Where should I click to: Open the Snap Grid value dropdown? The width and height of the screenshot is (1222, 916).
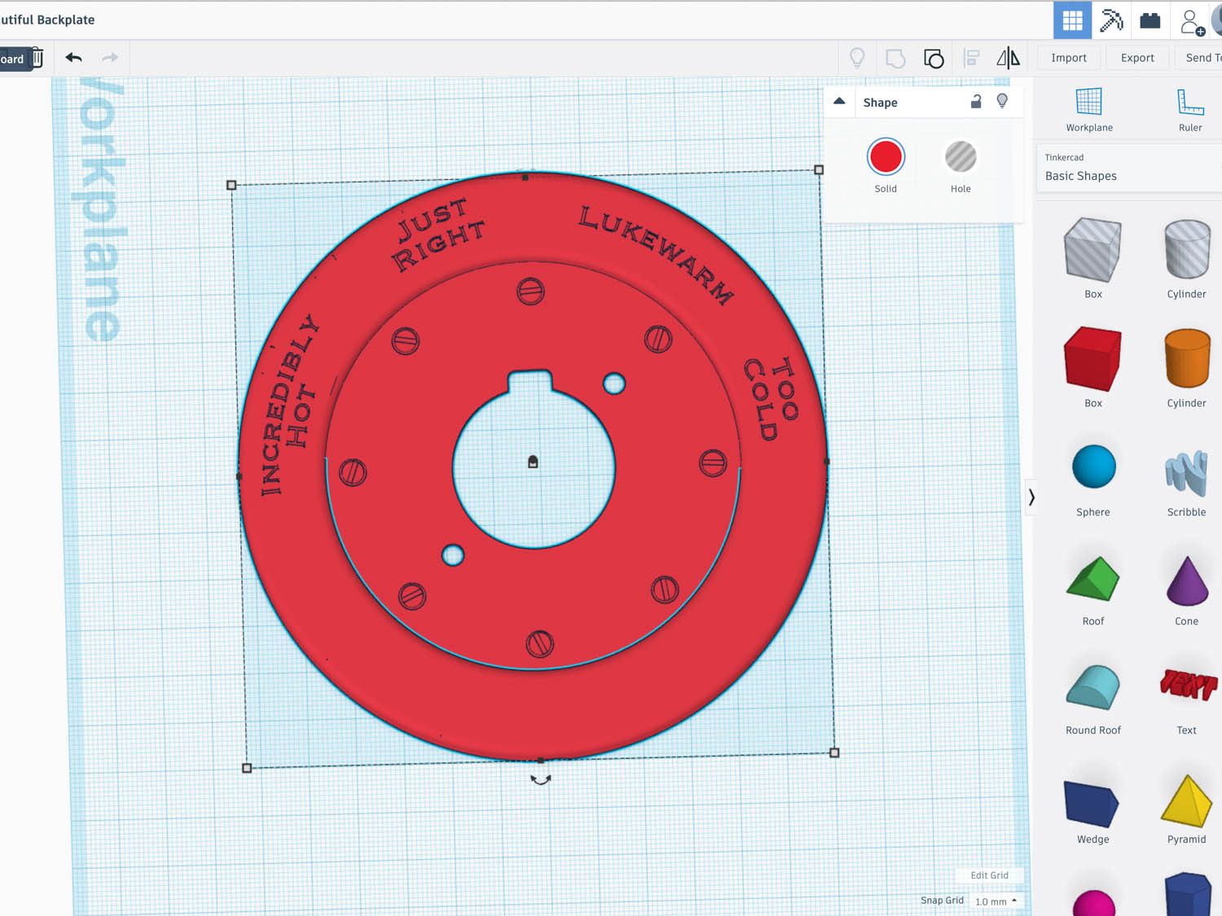pos(994,901)
